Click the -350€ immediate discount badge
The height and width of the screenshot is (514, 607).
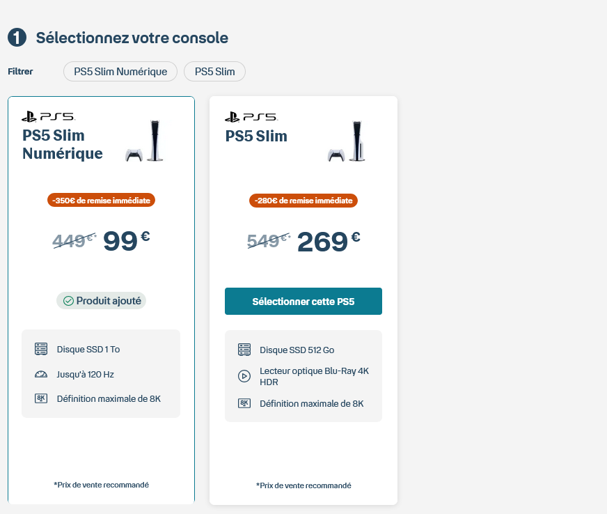click(102, 200)
